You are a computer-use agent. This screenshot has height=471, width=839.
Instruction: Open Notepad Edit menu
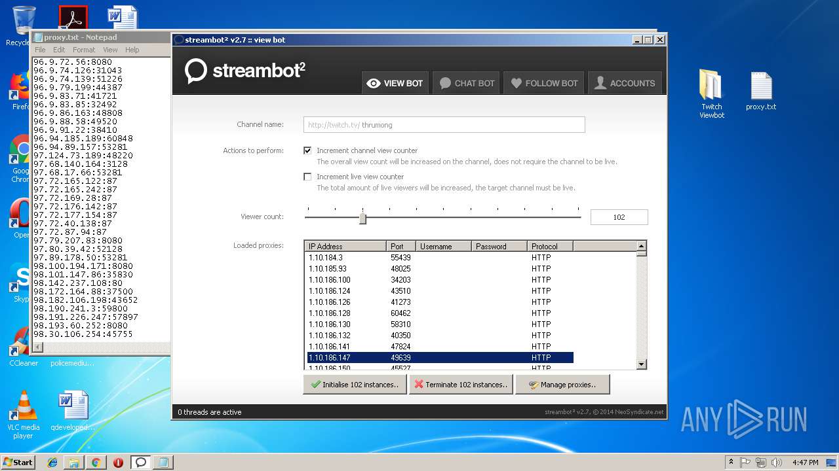click(59, 50)
